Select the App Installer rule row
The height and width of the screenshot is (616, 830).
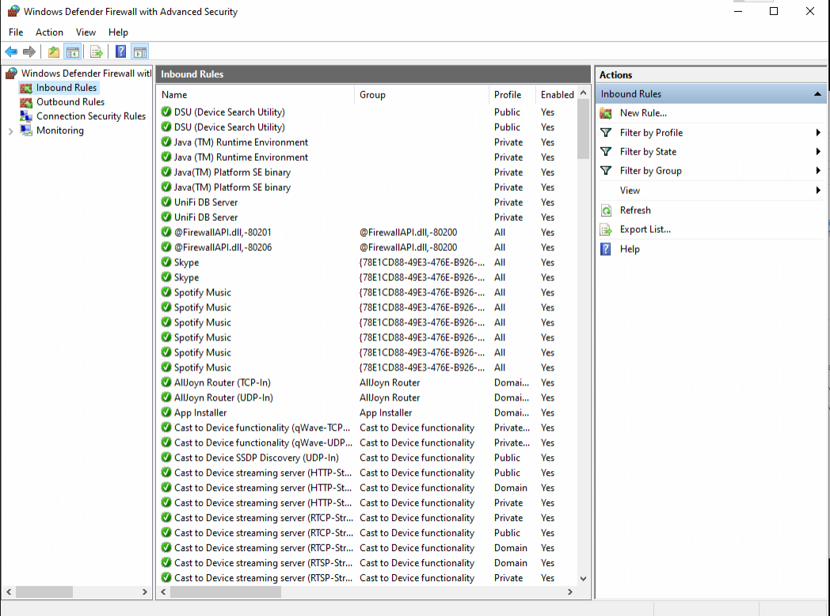tap(367, 413)
